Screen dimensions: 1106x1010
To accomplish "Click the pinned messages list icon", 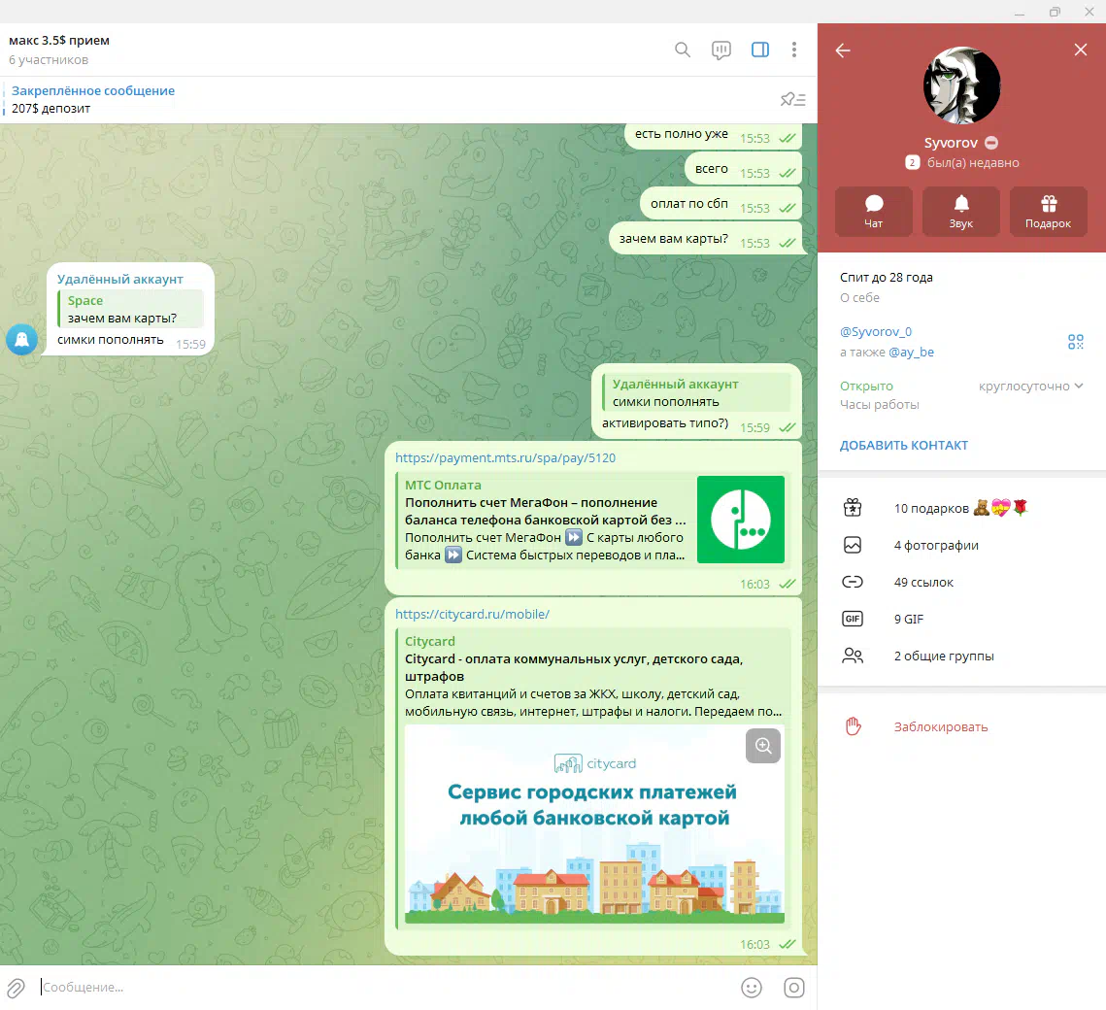I will (792, 99).
